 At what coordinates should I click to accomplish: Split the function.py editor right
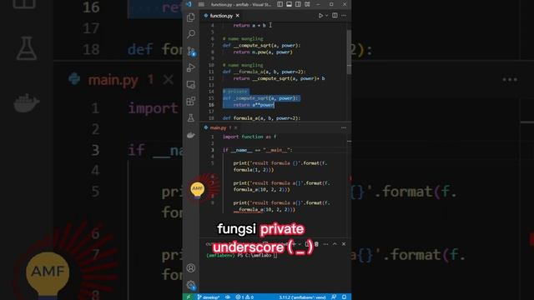335,16
